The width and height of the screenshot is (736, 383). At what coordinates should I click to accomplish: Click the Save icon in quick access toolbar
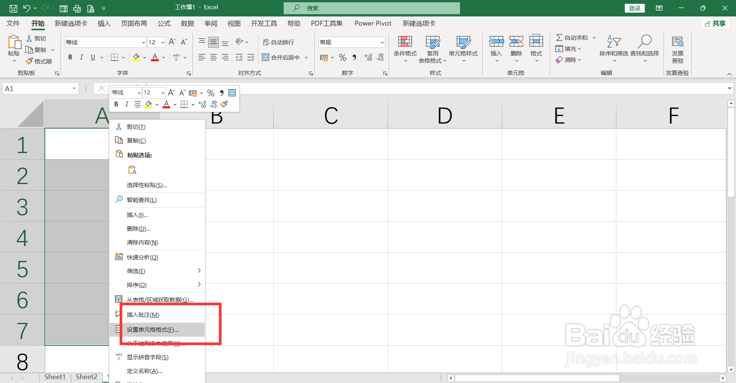tap(13, 8)
